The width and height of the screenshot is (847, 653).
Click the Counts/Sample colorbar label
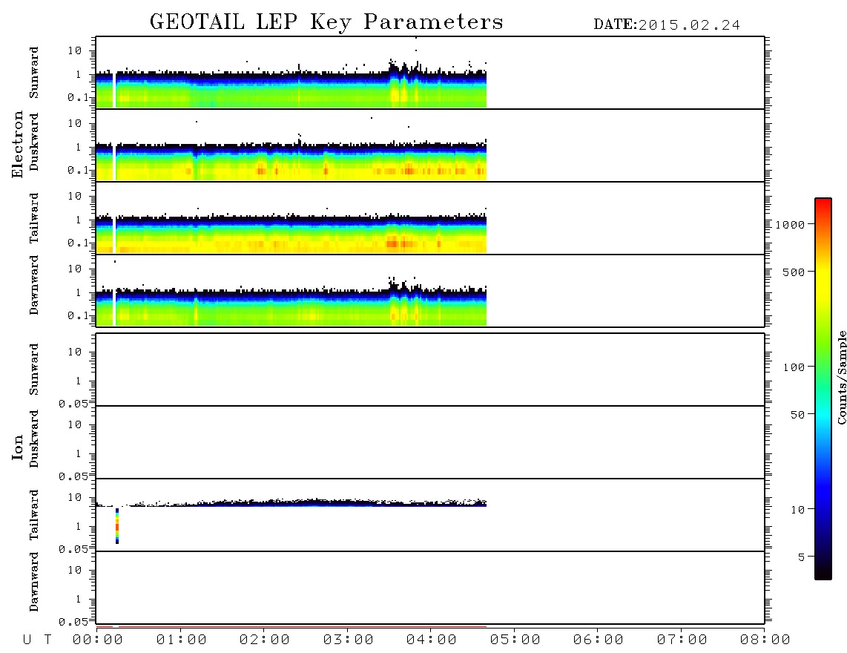[841, 378]
